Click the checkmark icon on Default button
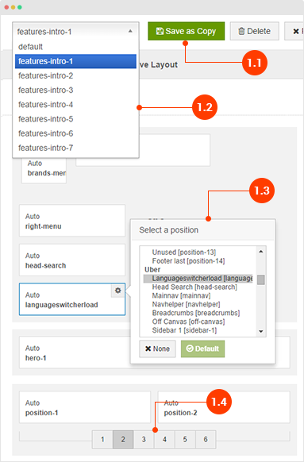The height and width of the screenshot is (470, 304). point(190,349)
